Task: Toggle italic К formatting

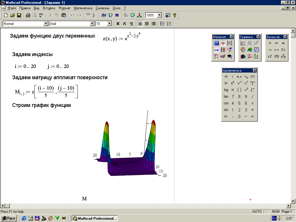Action: (125, 24)
